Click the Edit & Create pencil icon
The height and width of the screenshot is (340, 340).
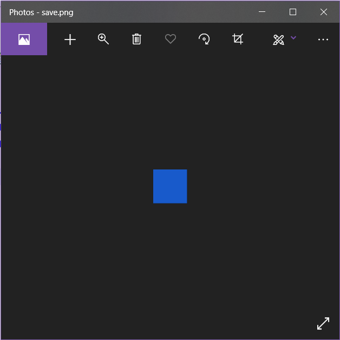[x=278, y=40]
